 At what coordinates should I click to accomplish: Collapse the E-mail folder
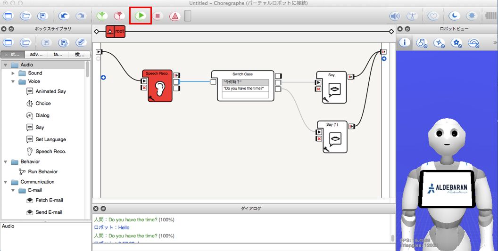[13, 190]
